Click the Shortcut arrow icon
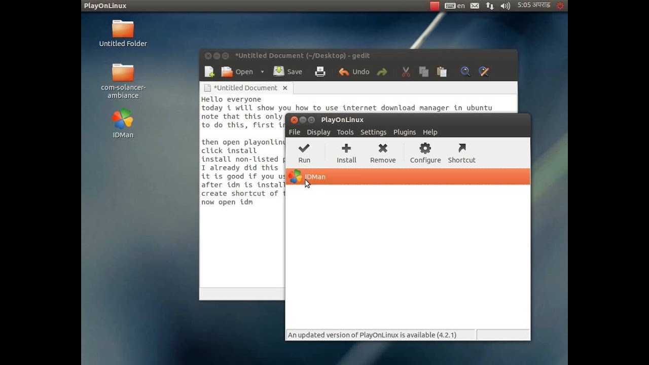This screenshot has height=365, width=649. pos(461,149)
